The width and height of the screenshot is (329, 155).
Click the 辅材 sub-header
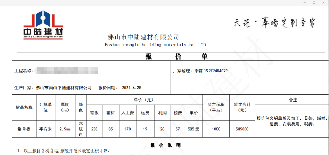pos(111,113)
